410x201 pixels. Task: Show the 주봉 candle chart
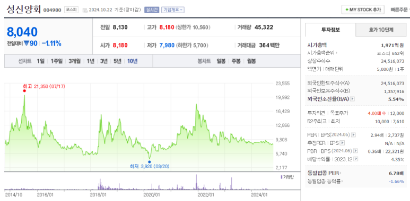236,61
